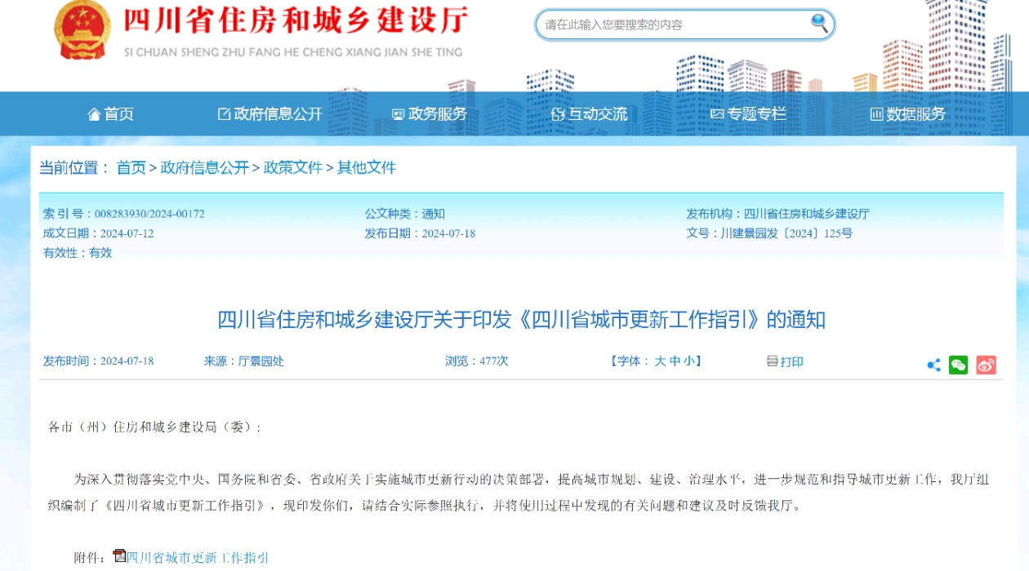This screenshot has height=571, width=1029.
Task: Click the national emblem logo
Action: coord(82,29)
